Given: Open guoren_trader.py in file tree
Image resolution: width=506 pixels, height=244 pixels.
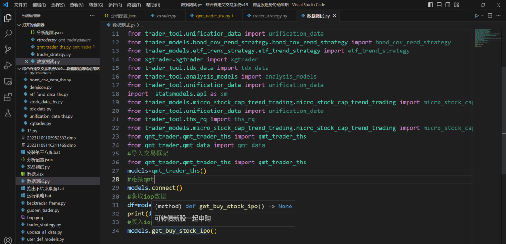Looking at the screenshot, I should point(58,210).
